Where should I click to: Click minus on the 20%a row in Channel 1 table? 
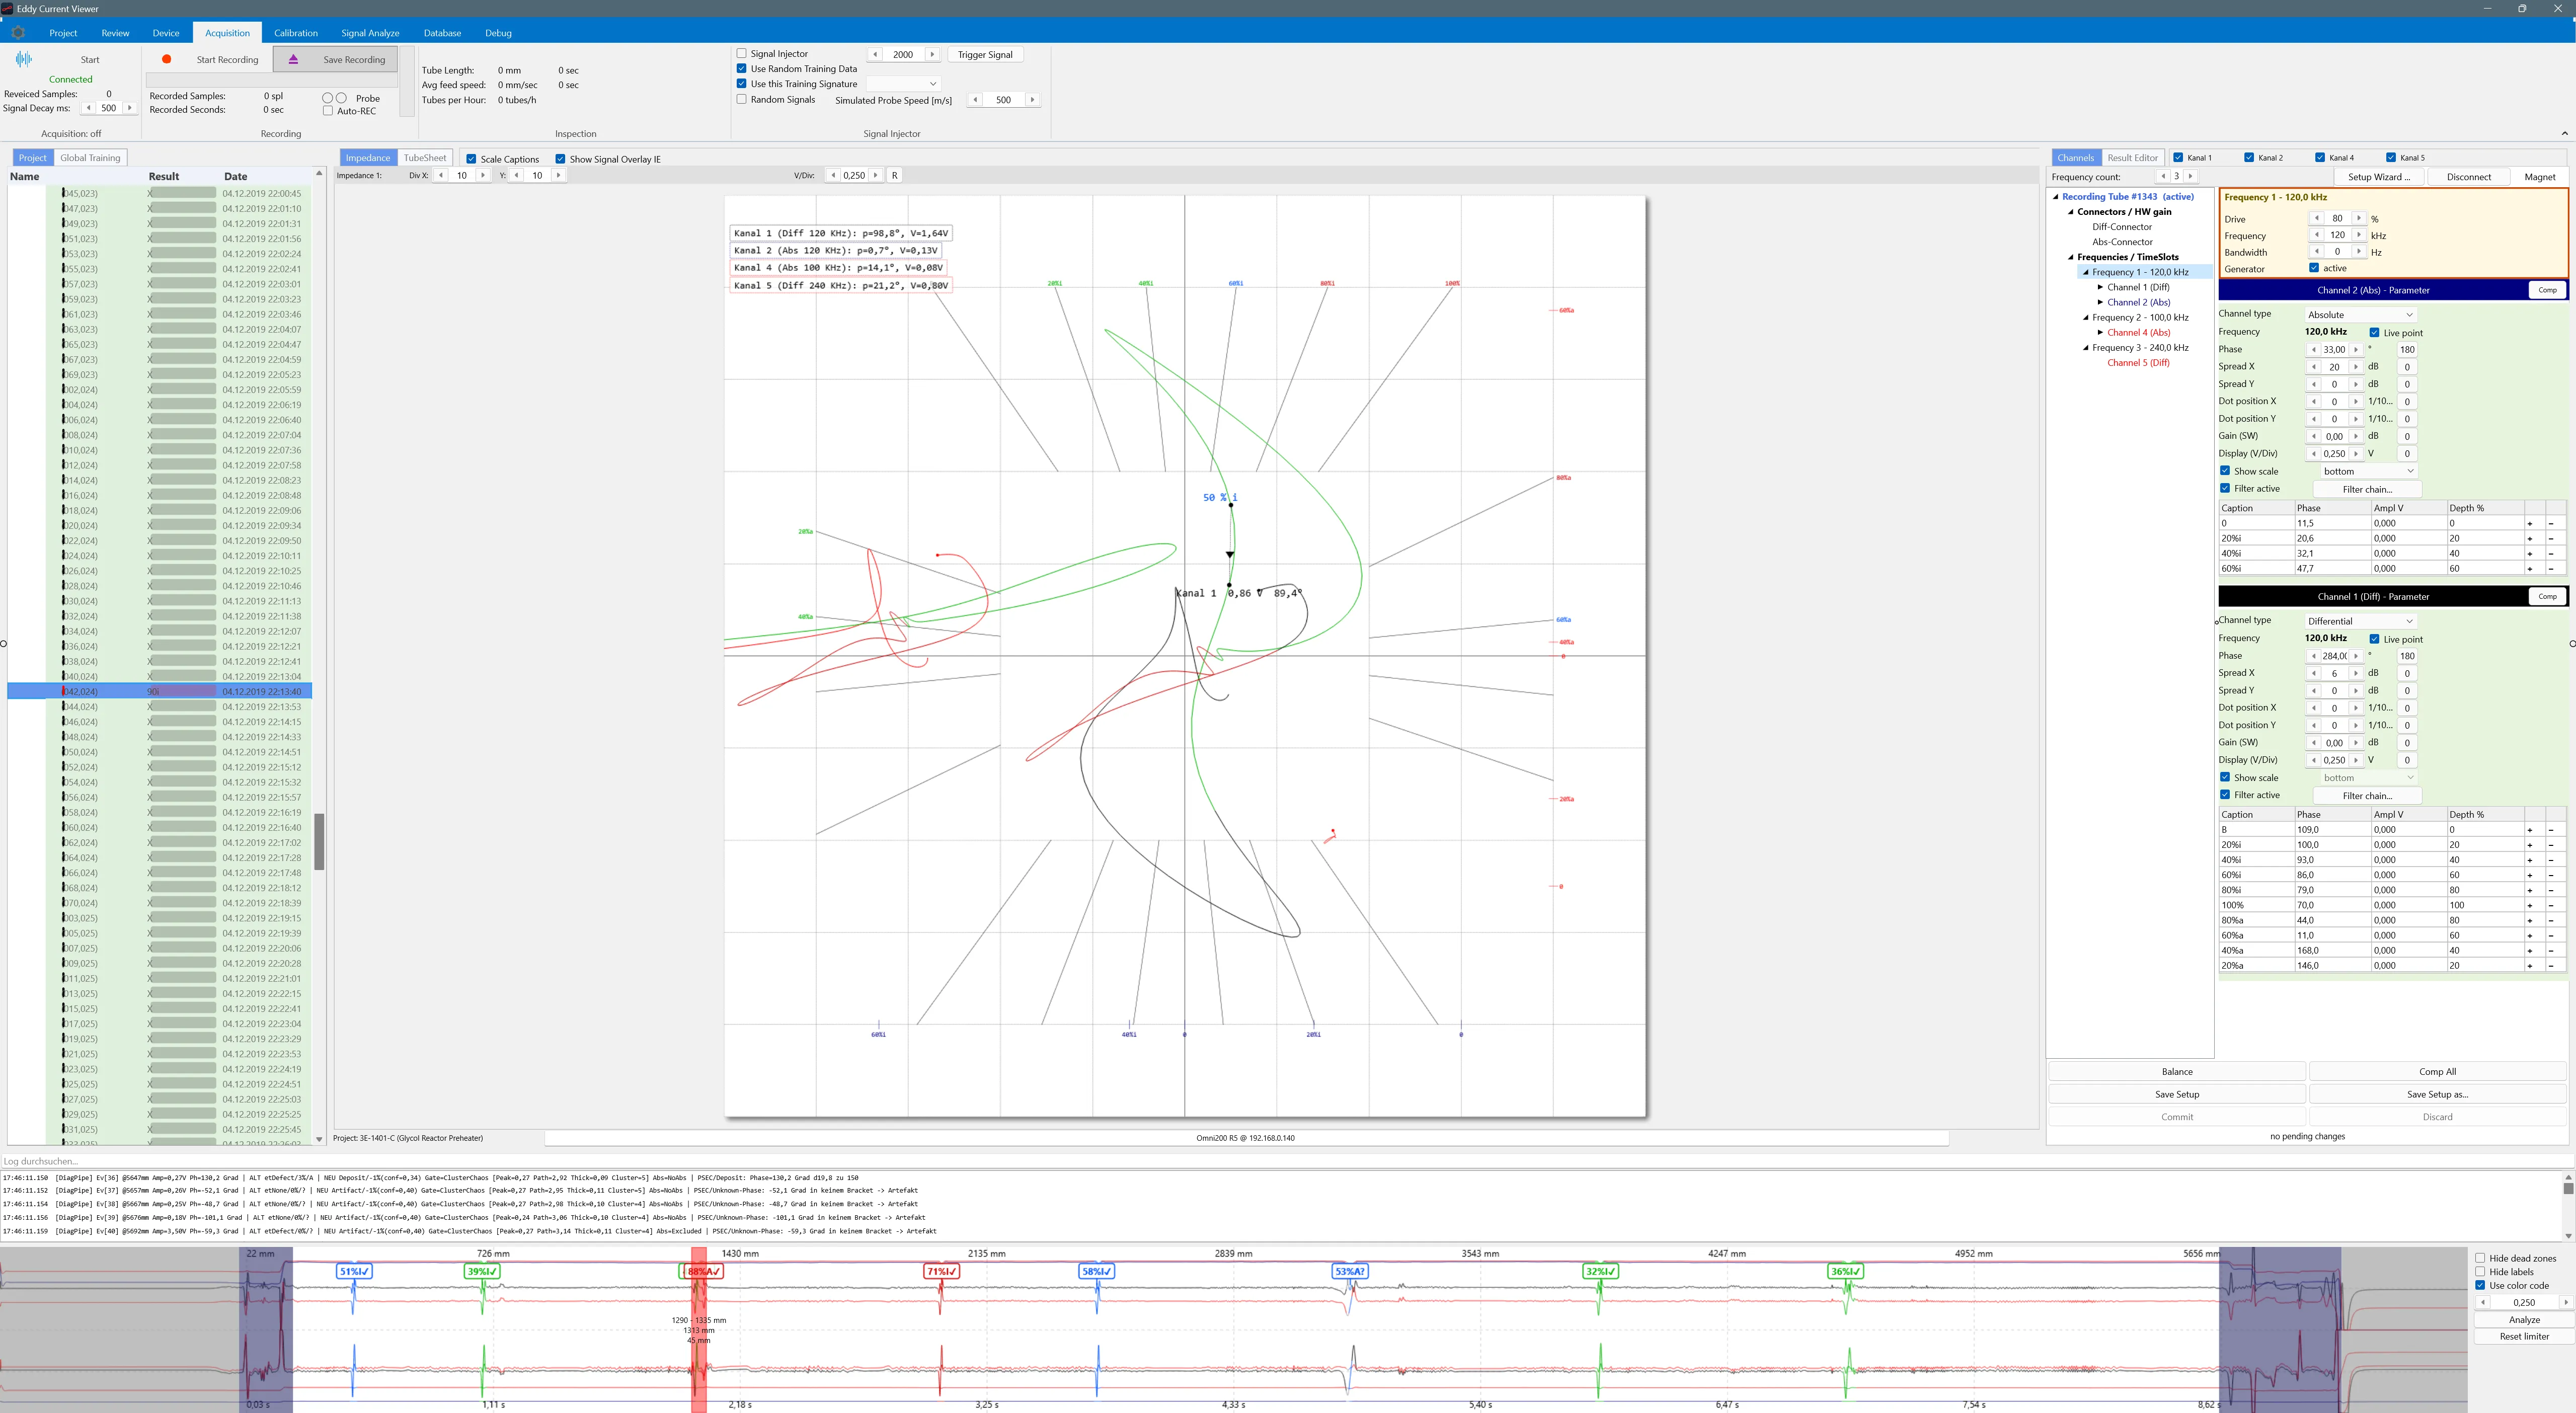click(x=2551, y=965)
